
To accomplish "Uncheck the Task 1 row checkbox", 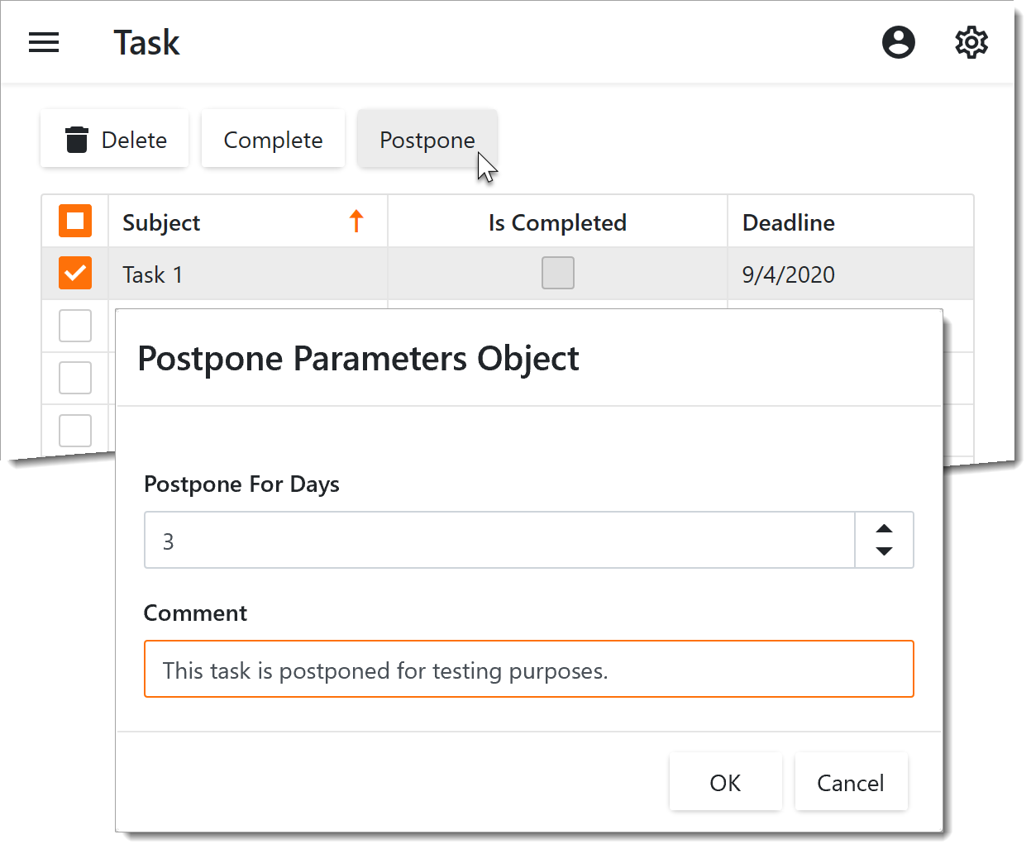I will click(x=75, y=274).
